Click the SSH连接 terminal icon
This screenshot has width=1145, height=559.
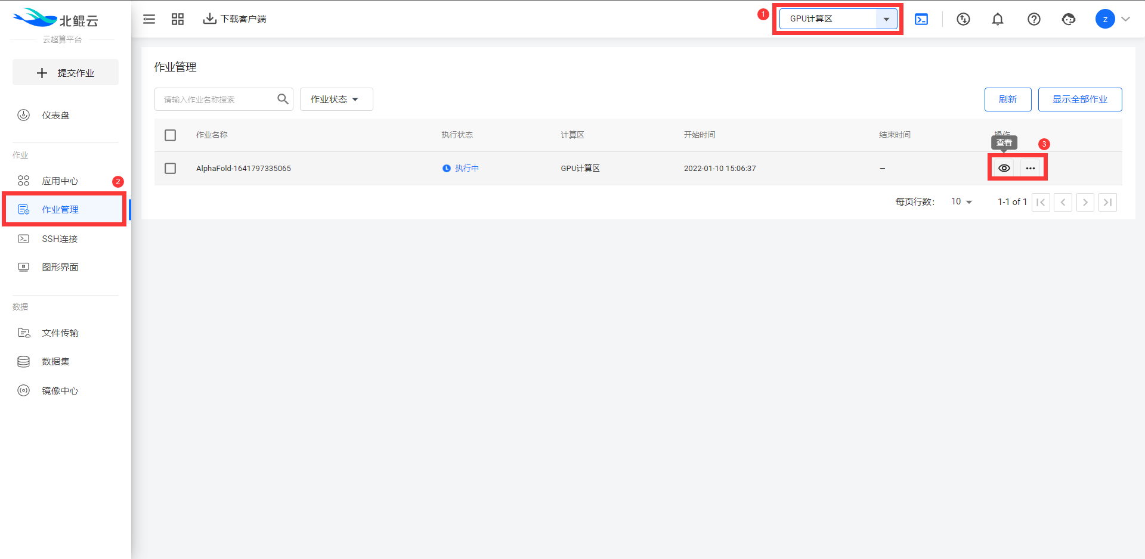(x=24, y=239)
